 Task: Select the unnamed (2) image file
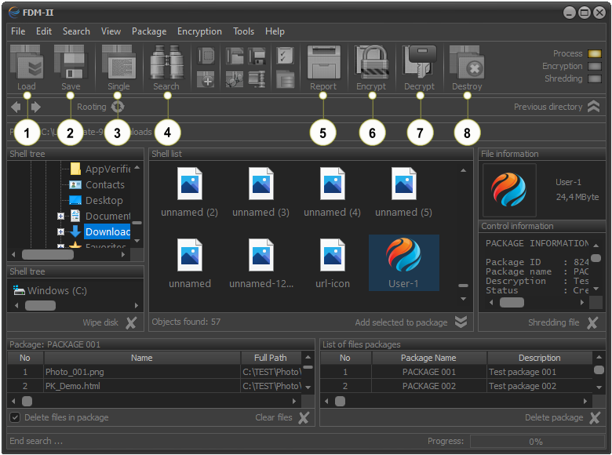click(189, 192)
